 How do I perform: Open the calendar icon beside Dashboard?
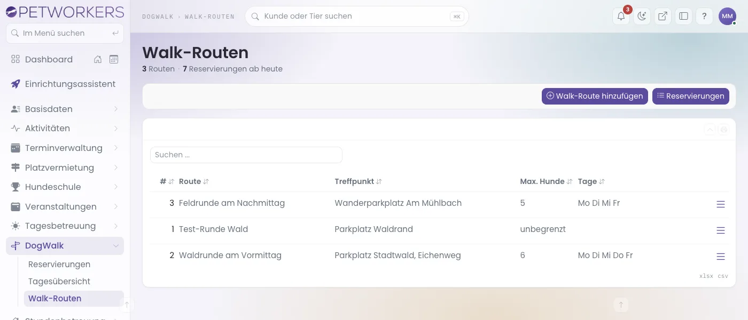114,59
